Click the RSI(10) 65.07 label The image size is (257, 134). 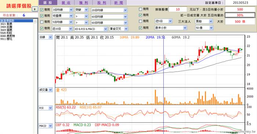tap(91, 107)
